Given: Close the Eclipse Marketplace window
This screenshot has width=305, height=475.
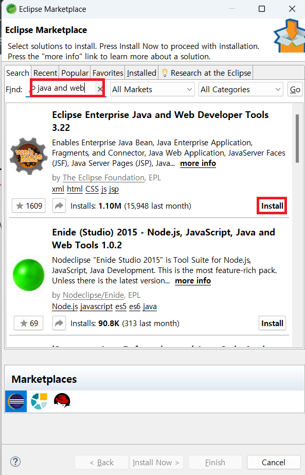Looking at the screenshot, I should (292, 9).
